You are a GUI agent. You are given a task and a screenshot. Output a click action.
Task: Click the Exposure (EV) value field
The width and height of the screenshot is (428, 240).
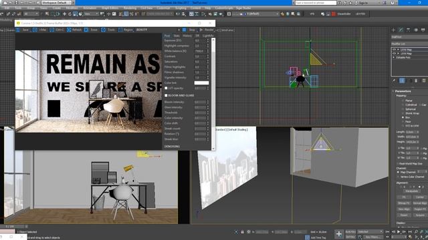click(200, 41)
